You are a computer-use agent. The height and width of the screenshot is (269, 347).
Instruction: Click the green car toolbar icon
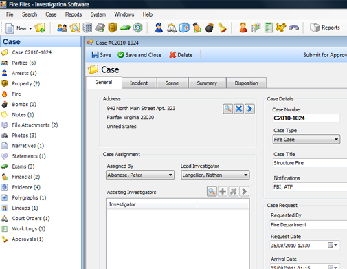click(x=125, y=28)
